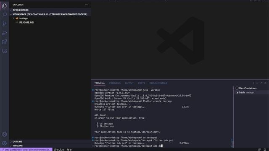Click 'All done!' text in terminal
Viewport: 269px width, 151px height.
point(100,115)
